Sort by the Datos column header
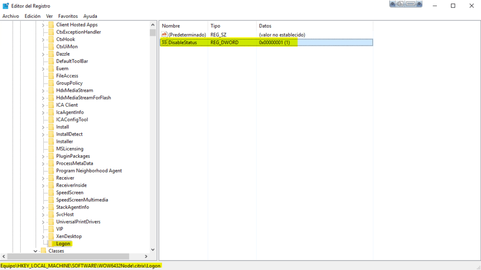Image resolution: width=481 pixels, height=270 pixels. click(x=314, y=26)
